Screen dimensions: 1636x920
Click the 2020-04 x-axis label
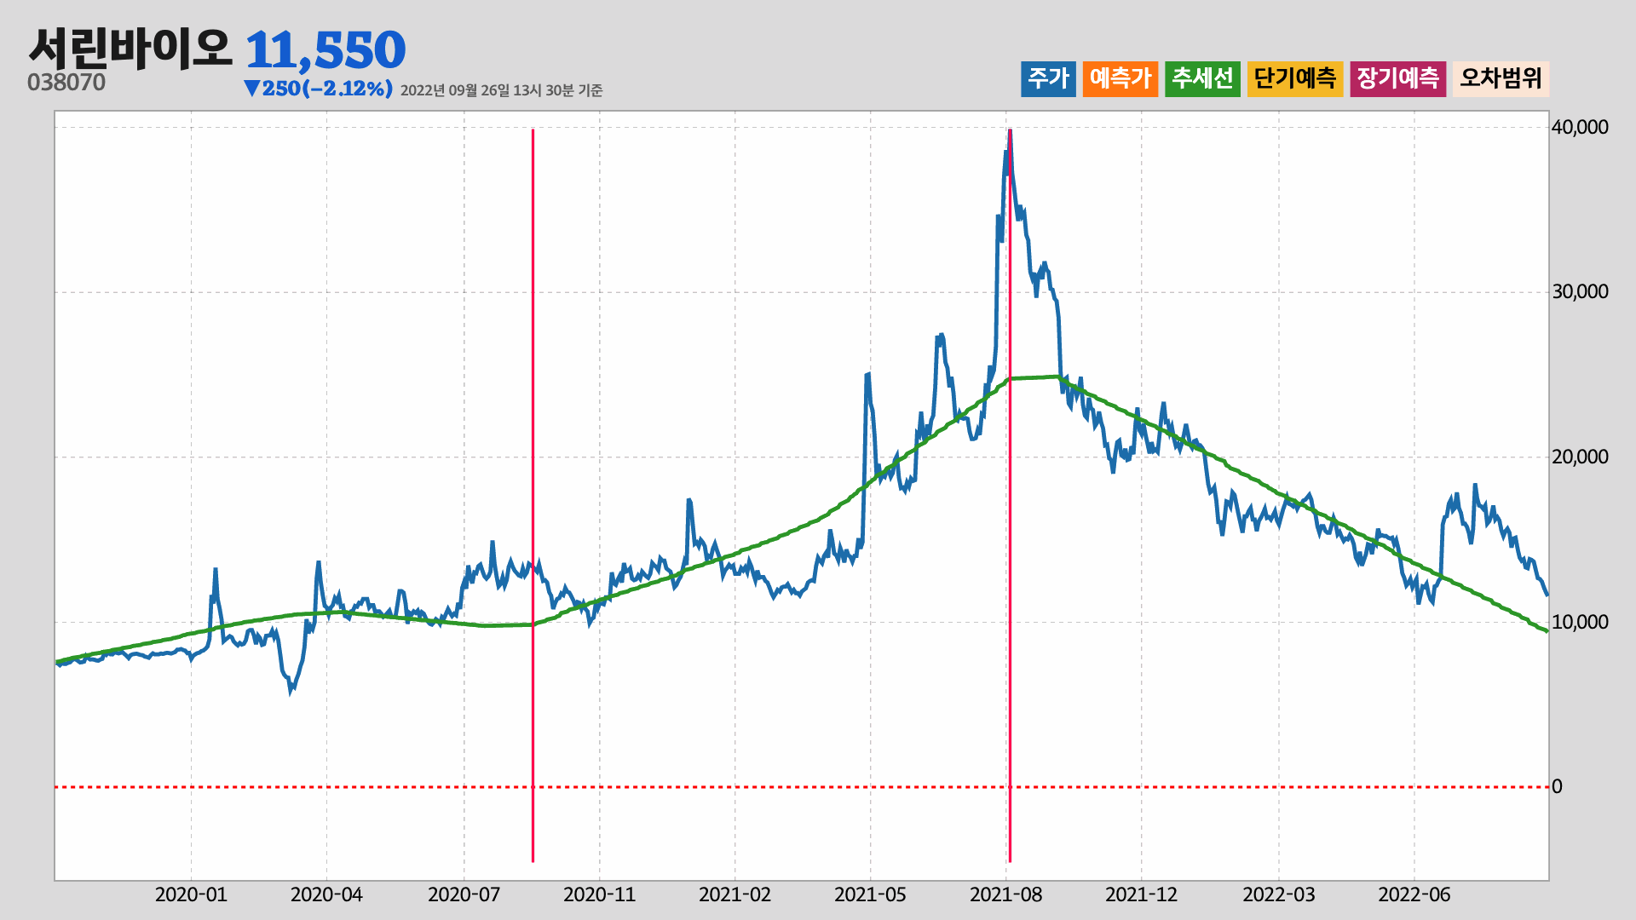tap(326, 894)
